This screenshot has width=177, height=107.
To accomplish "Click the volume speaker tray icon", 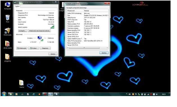I will click(157, 94).
